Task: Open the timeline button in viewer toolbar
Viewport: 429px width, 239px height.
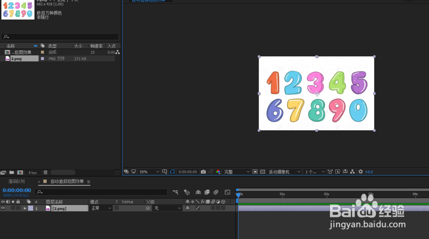Action: (345, 171)
